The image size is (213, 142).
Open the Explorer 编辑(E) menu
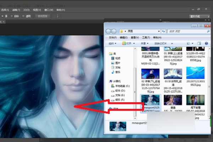point(124,38)
